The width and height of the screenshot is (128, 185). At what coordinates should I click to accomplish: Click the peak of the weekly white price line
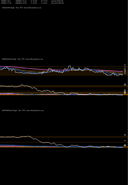(x=70, y=66)
